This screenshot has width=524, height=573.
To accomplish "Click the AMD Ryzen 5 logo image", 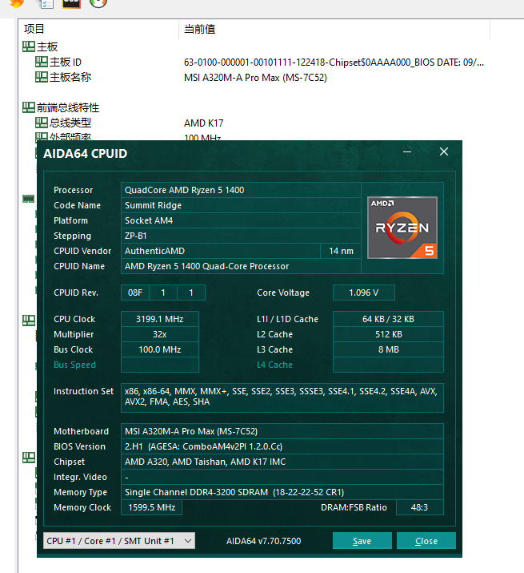I will pyautogui.click(x=402, y=228).
